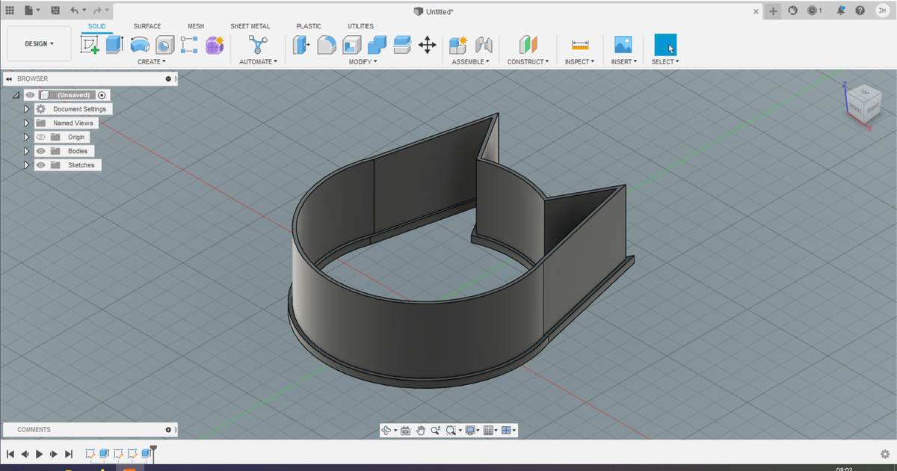Image resolution: width=897 pixels, height=471 pixels.
Task: Select the Press Pull tool
Action: (301, 45)
